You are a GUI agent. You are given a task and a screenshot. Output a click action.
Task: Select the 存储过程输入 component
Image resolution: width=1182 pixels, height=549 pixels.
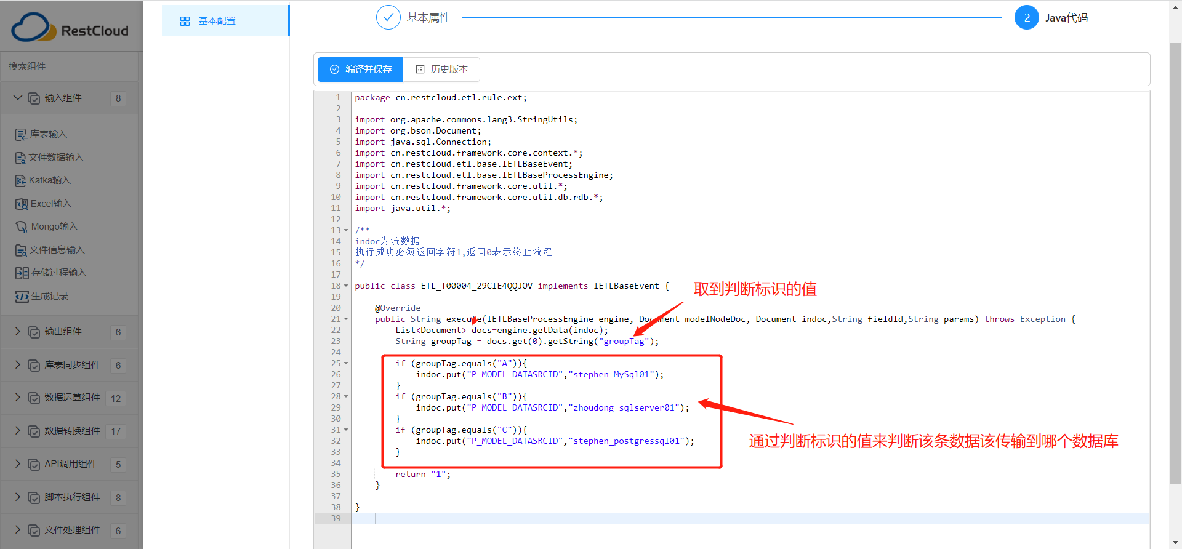(x=51, y=273)
